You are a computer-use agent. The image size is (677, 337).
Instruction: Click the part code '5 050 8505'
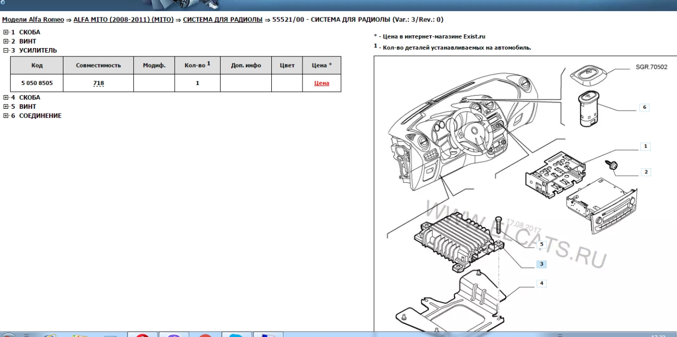coord(37,83)
